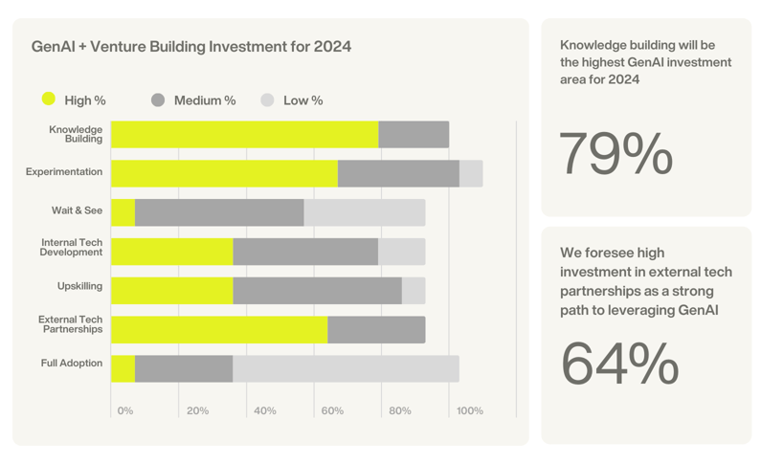761x464 pixels.
Task: Select the yellow segment of the Knowledge Building bar
Action: tap(244, 135)
